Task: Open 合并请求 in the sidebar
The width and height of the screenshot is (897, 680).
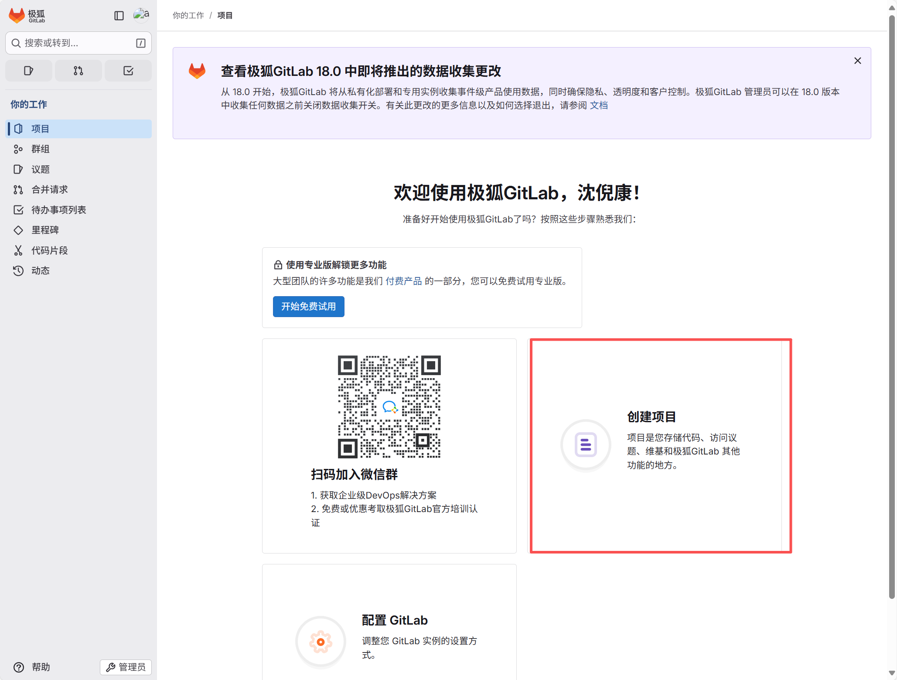Action: [78, 190]
